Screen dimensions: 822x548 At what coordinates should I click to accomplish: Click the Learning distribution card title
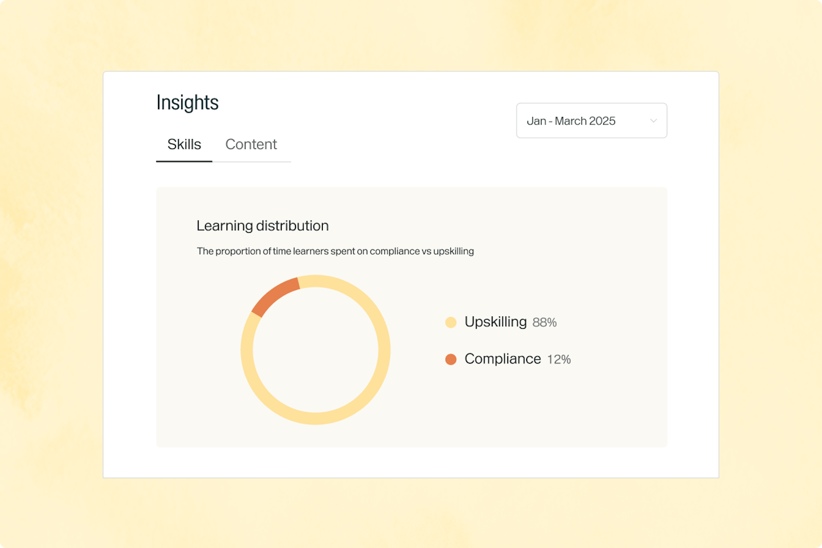click(x=262, y=226)
